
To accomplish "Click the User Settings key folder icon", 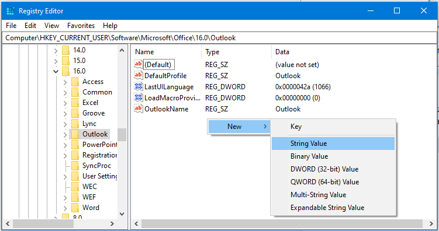I will [75, 176].
